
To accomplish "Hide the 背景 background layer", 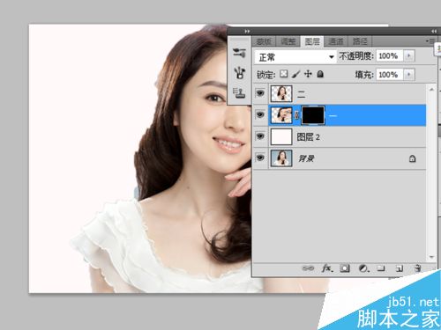I will 260,158.
